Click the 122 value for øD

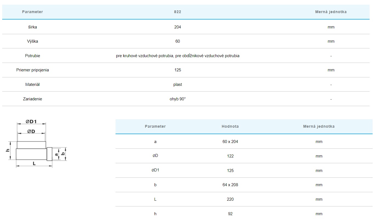point(230,156)
